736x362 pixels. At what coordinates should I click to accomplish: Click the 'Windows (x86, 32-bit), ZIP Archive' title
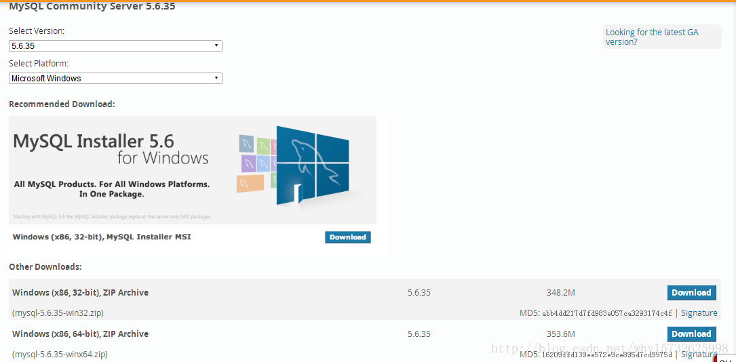click(80, 293)
